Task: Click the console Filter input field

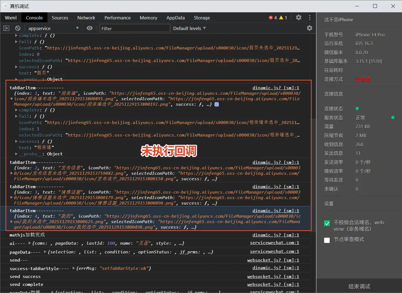Action: tap(135, 28)
